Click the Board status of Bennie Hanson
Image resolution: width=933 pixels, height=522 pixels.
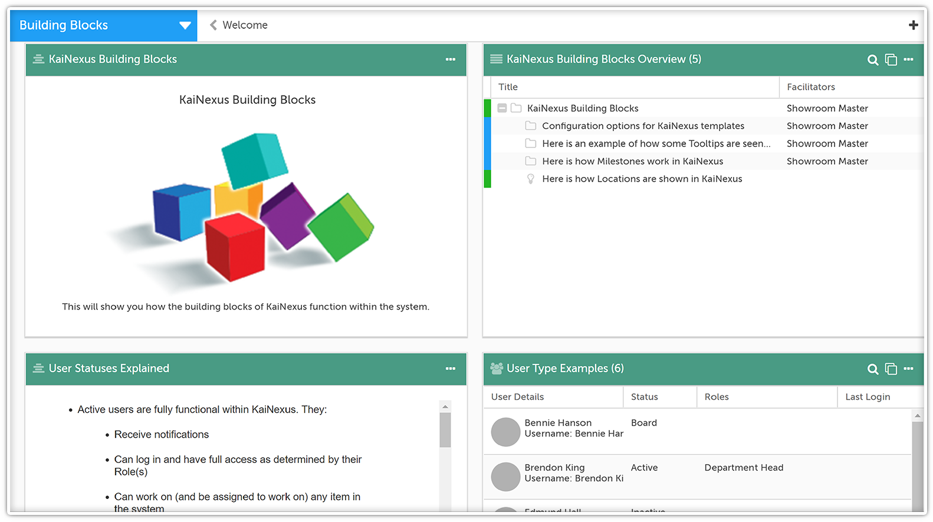click(643, 423)
